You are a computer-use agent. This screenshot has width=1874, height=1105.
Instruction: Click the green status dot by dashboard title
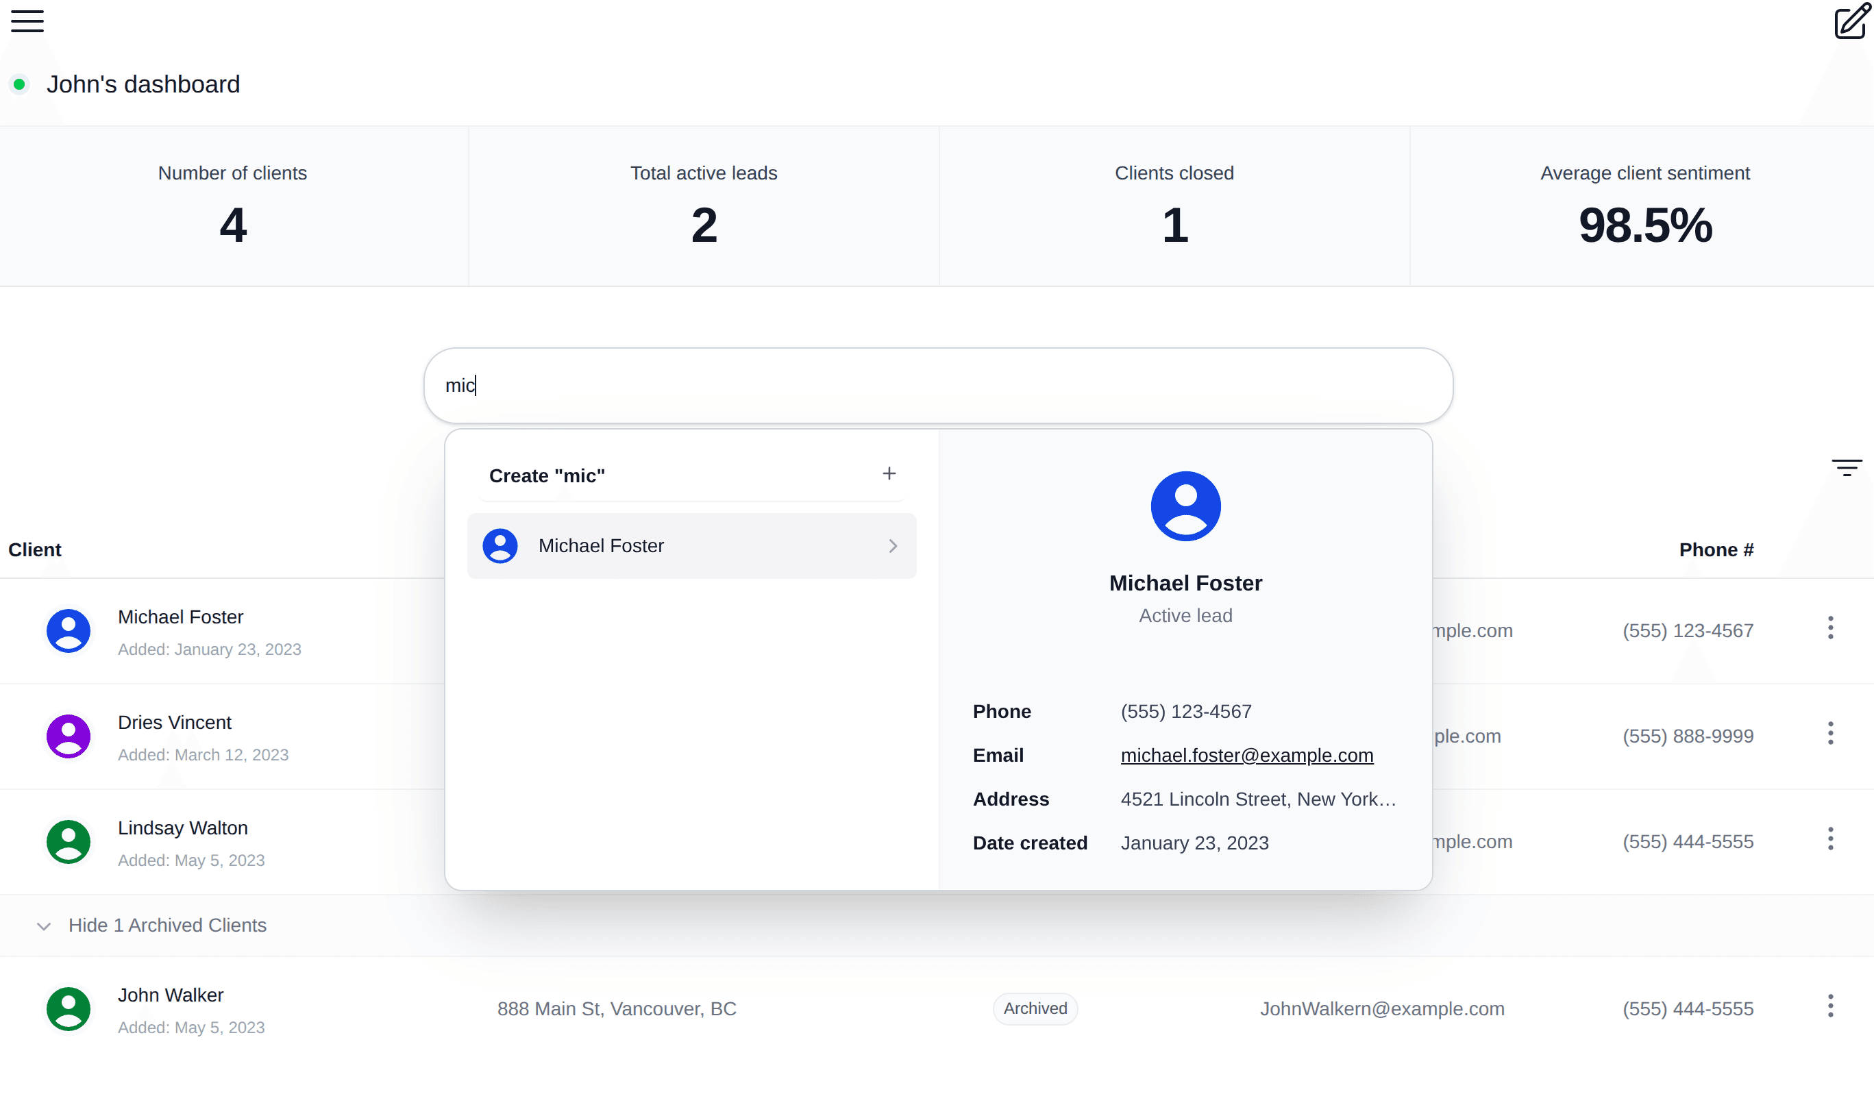pyautogui.click(x=20, y=85)
